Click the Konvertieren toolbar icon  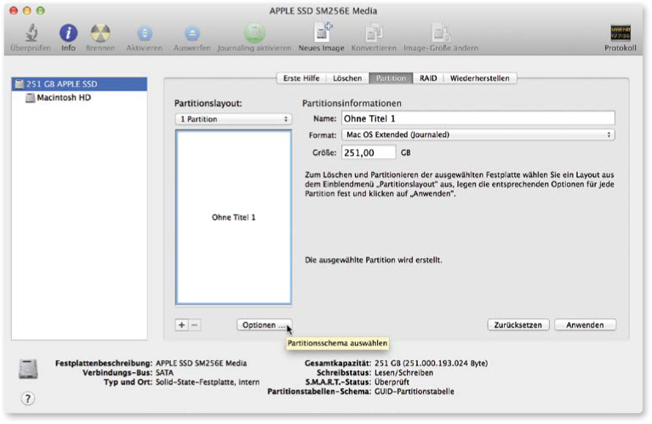[374, 33]
